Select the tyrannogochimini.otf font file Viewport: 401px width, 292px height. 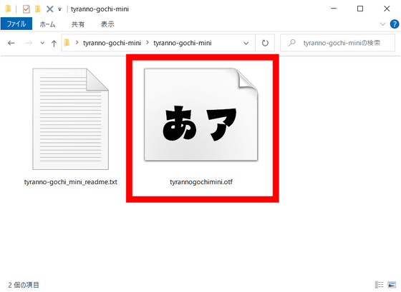[x=201, y=128]
